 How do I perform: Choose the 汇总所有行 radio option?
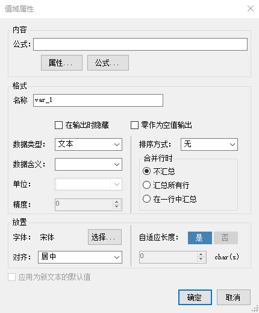point(146,185)
